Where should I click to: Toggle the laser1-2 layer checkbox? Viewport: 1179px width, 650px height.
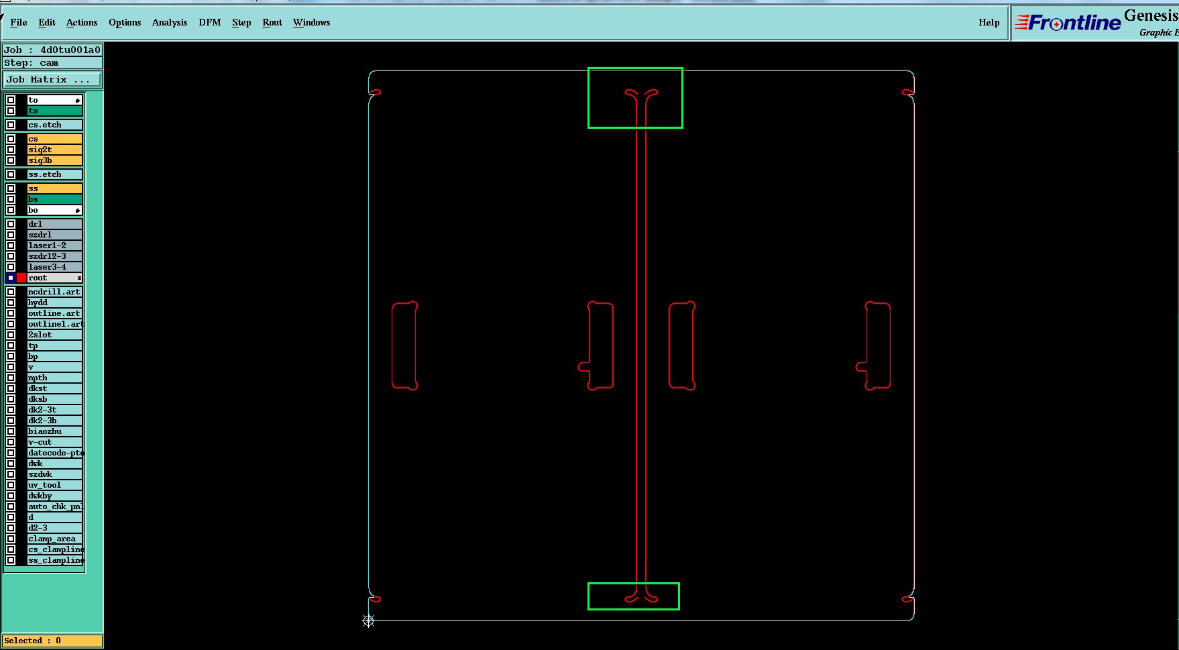(11, 246)
